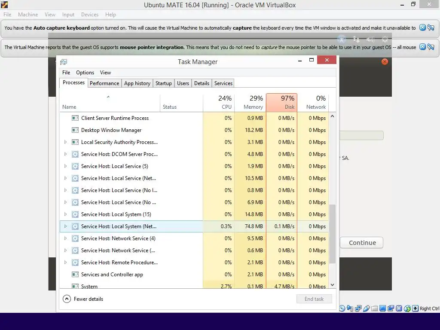Click the Ubuntu accessibility panel icon
Image resolution: width=440 pixels, height=330 pixels.
(342, 39)
